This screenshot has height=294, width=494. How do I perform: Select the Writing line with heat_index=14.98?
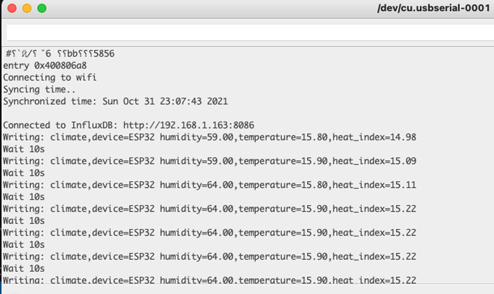[x=210, y=137]
